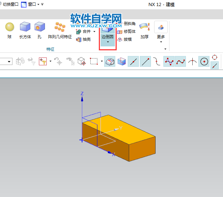
Task: Choose the Thicken (加厚) tool
Action: pos(145,30)
